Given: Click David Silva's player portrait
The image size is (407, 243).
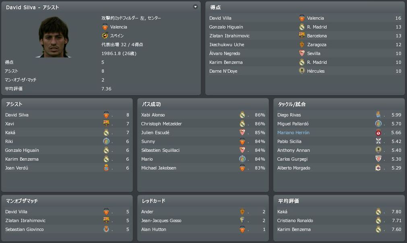Looking at the screenshot, I should pyautogui.click(x=54, y=37).
